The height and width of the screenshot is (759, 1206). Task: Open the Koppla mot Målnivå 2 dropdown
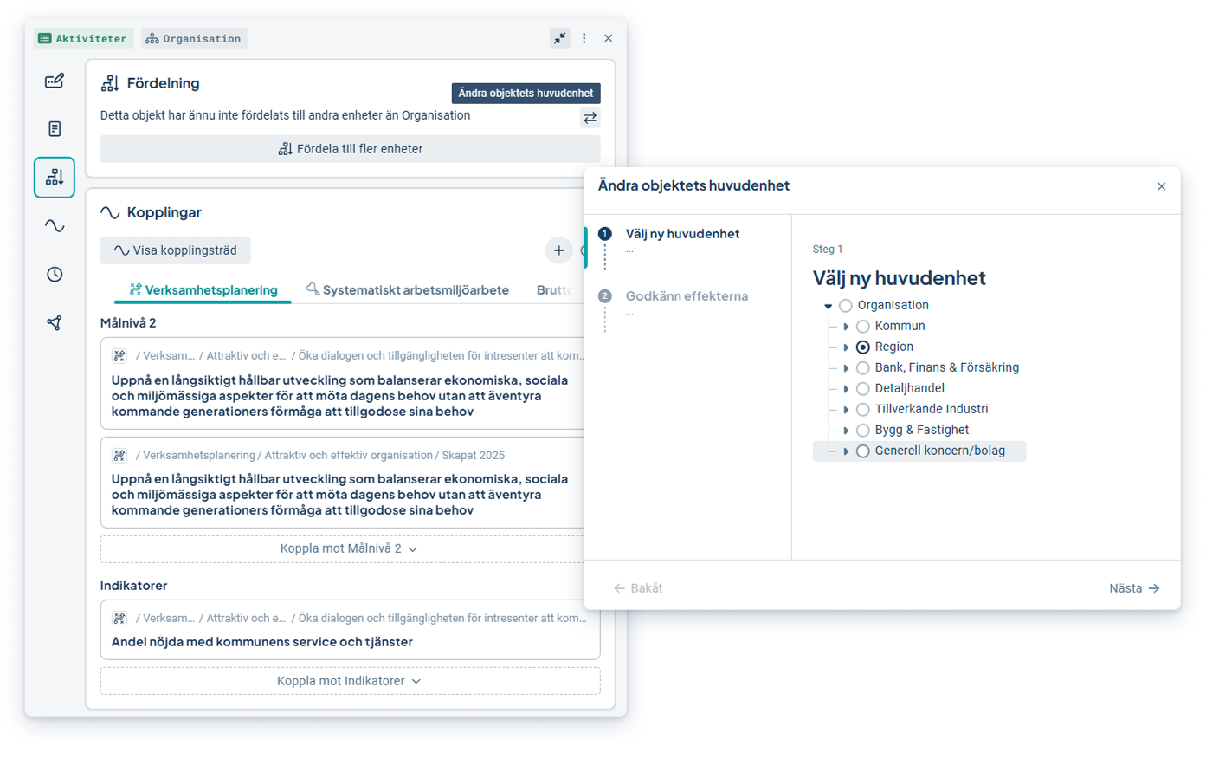coord(349,548)
